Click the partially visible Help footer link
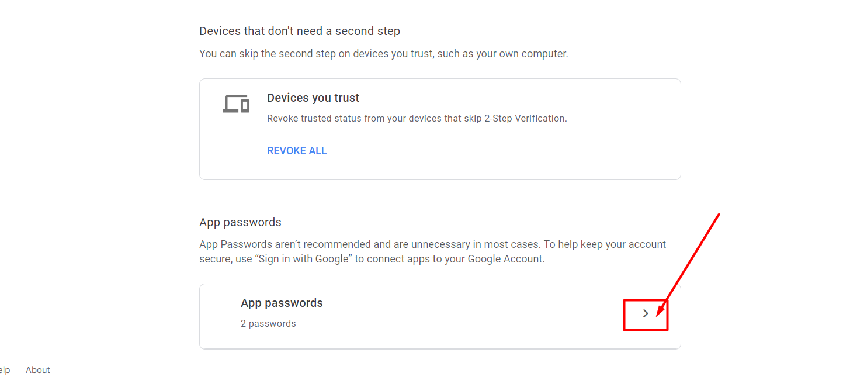The height and width of the screenshot is (380, 850). click(5, 370)
